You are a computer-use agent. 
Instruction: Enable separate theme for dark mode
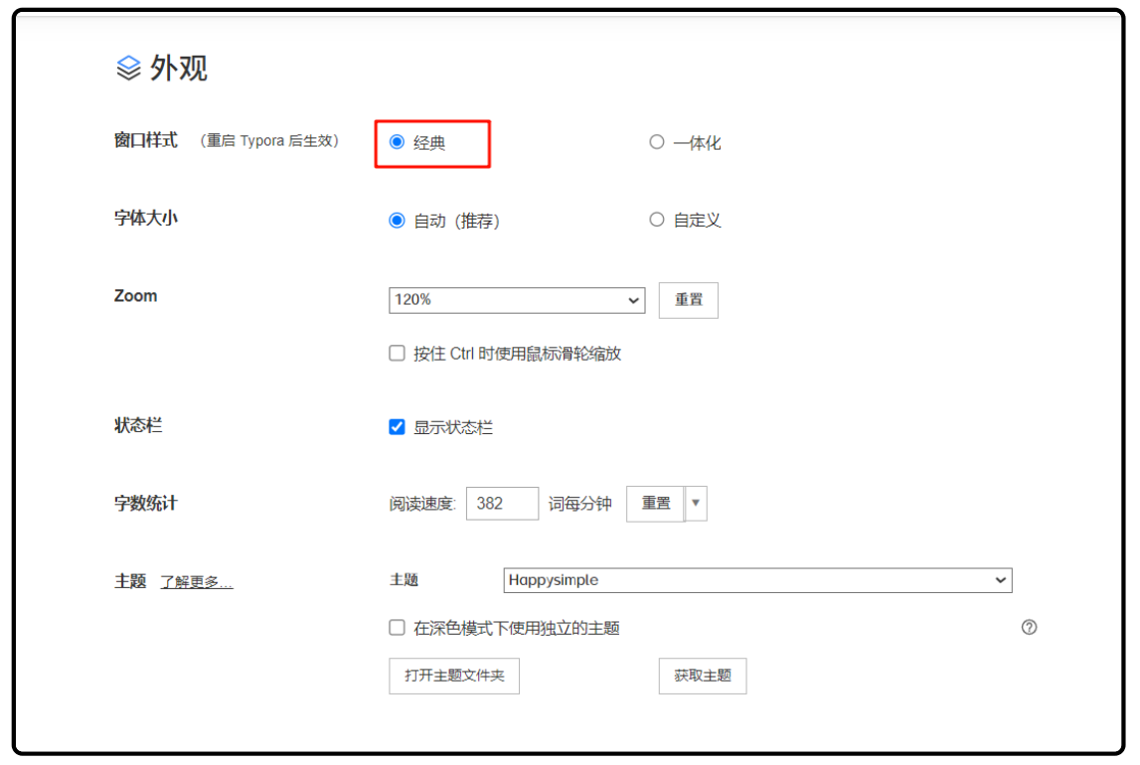[x=397, y=628]
